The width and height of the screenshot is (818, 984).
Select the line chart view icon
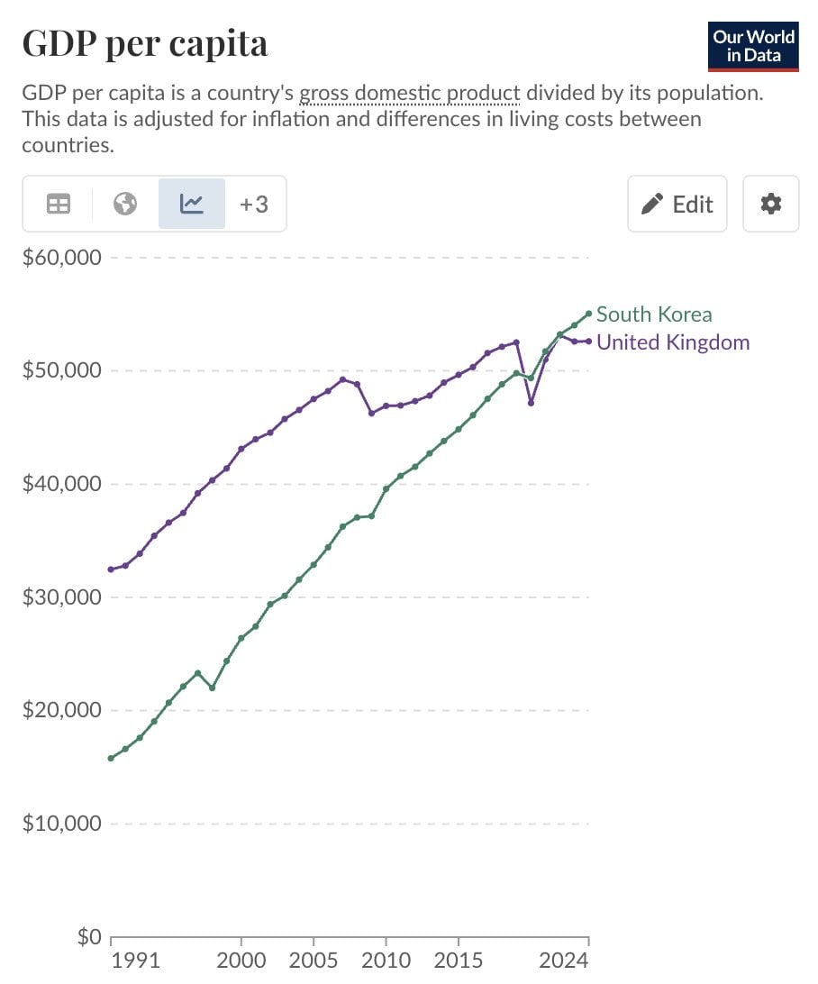[191, 204]
